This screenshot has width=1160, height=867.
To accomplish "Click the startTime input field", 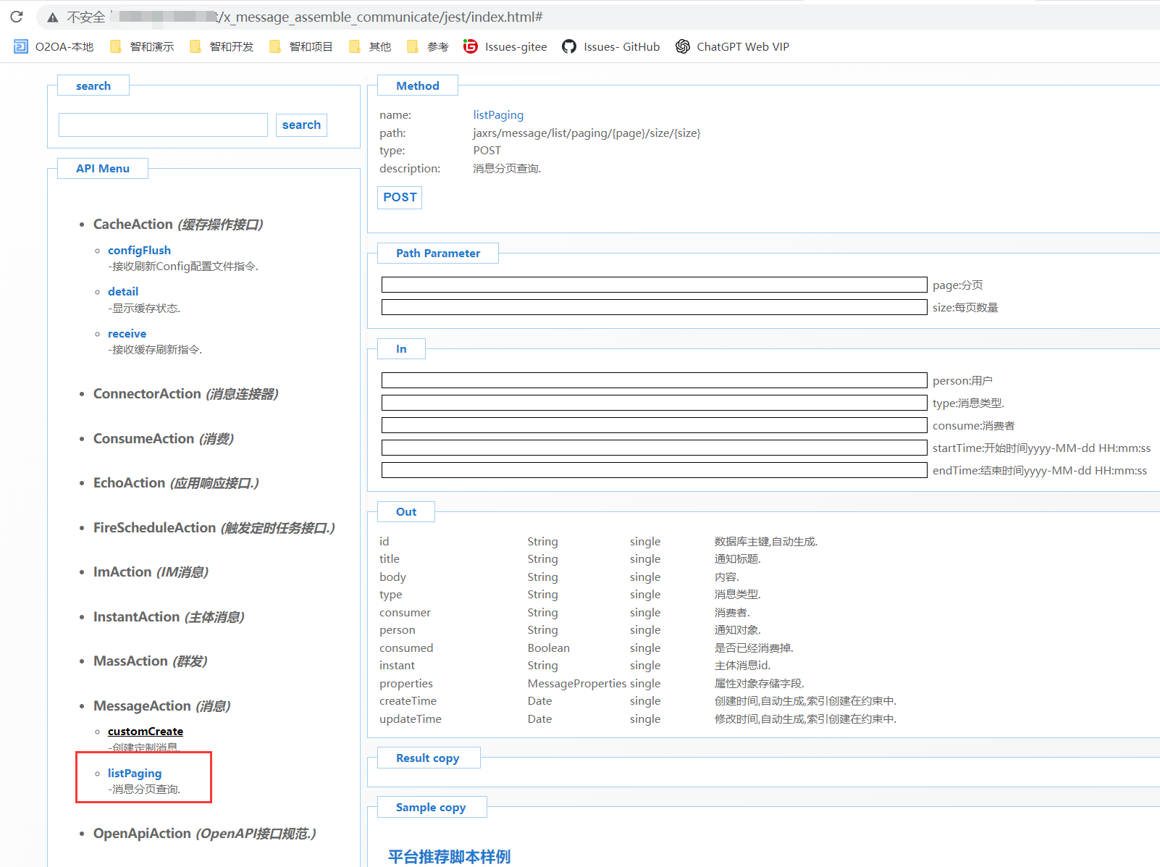I will 653,448.
